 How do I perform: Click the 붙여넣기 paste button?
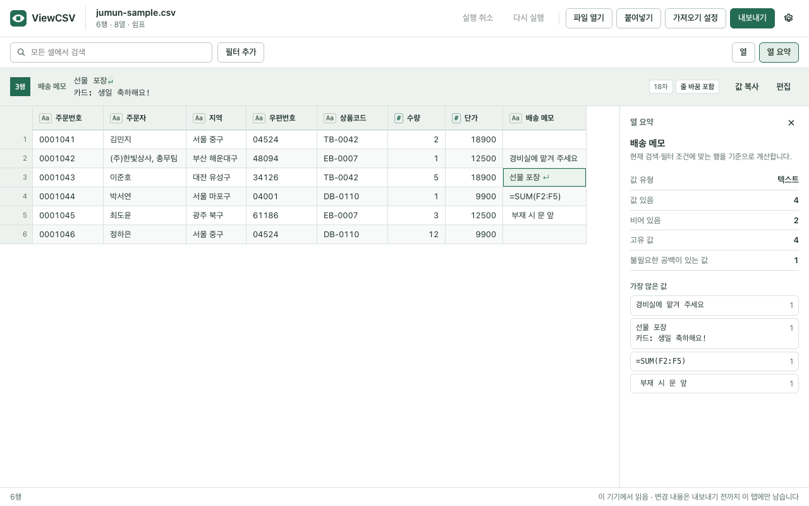click(x=638, y=18)
